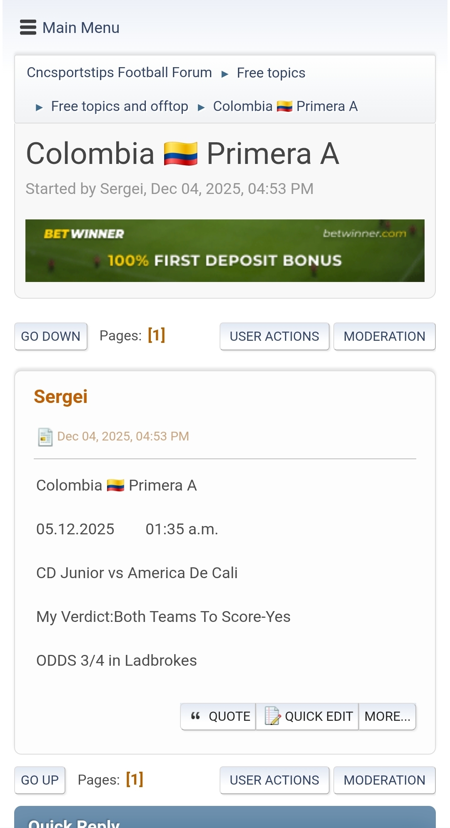Expand the MORE... post options
Viewport: 450px width, 828px height.
pyautogui.click(x=387, y=716)
